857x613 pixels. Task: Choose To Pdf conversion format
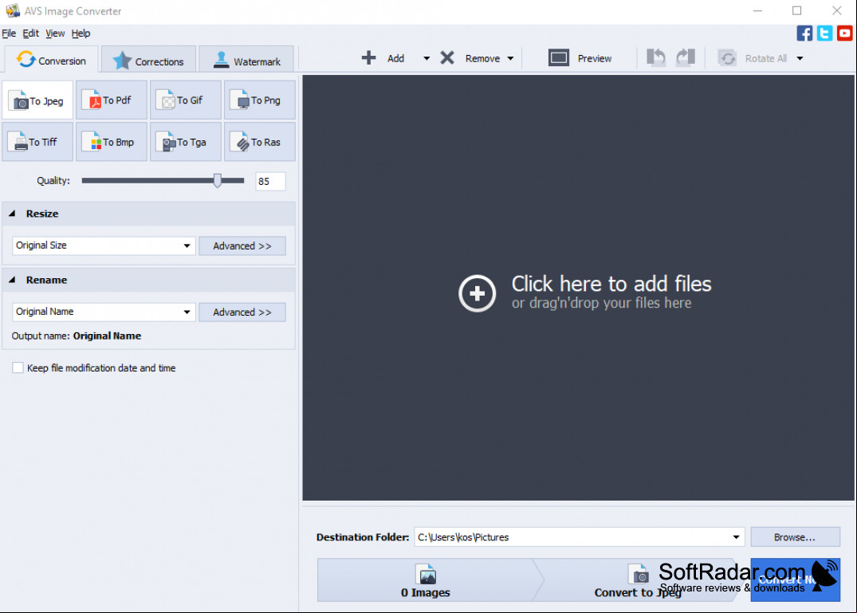[112, 100]
